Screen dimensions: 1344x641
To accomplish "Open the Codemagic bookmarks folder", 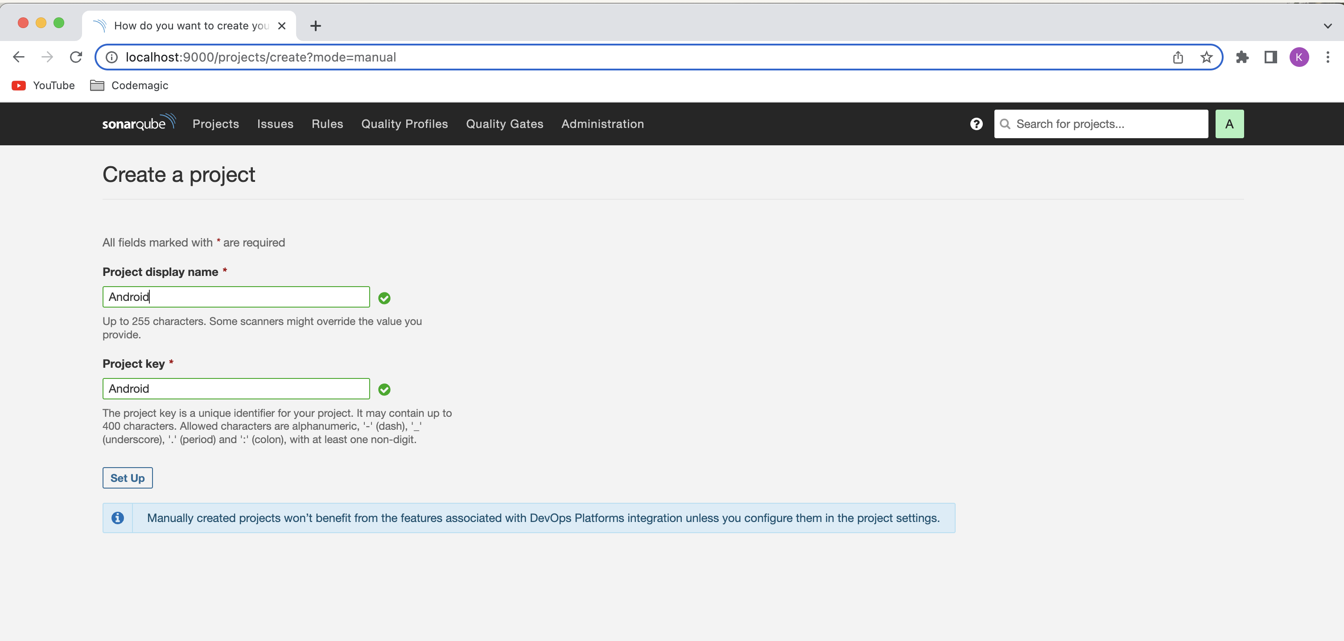I will pos(129,86).
